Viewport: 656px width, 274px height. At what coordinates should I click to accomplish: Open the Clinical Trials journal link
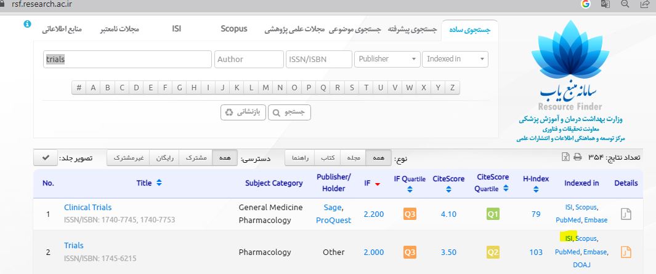(87, 207)
